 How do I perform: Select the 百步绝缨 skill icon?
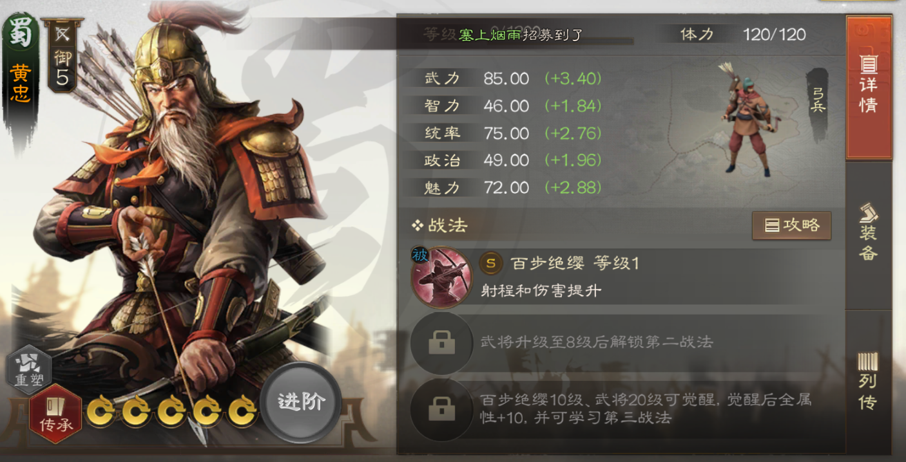point(441,277)
